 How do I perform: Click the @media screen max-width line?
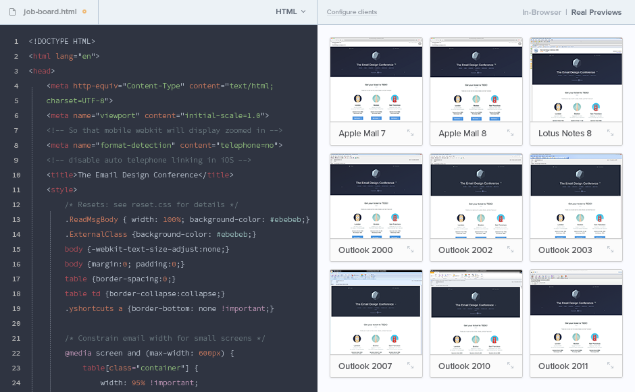pos(149,353)
